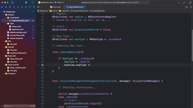
Task: Open the Source Control navigator
Action: coord(6,7)
